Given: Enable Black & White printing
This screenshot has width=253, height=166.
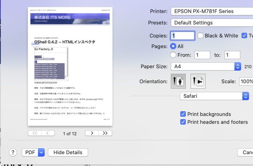Looking at the screenshot, I should [200, 35].
